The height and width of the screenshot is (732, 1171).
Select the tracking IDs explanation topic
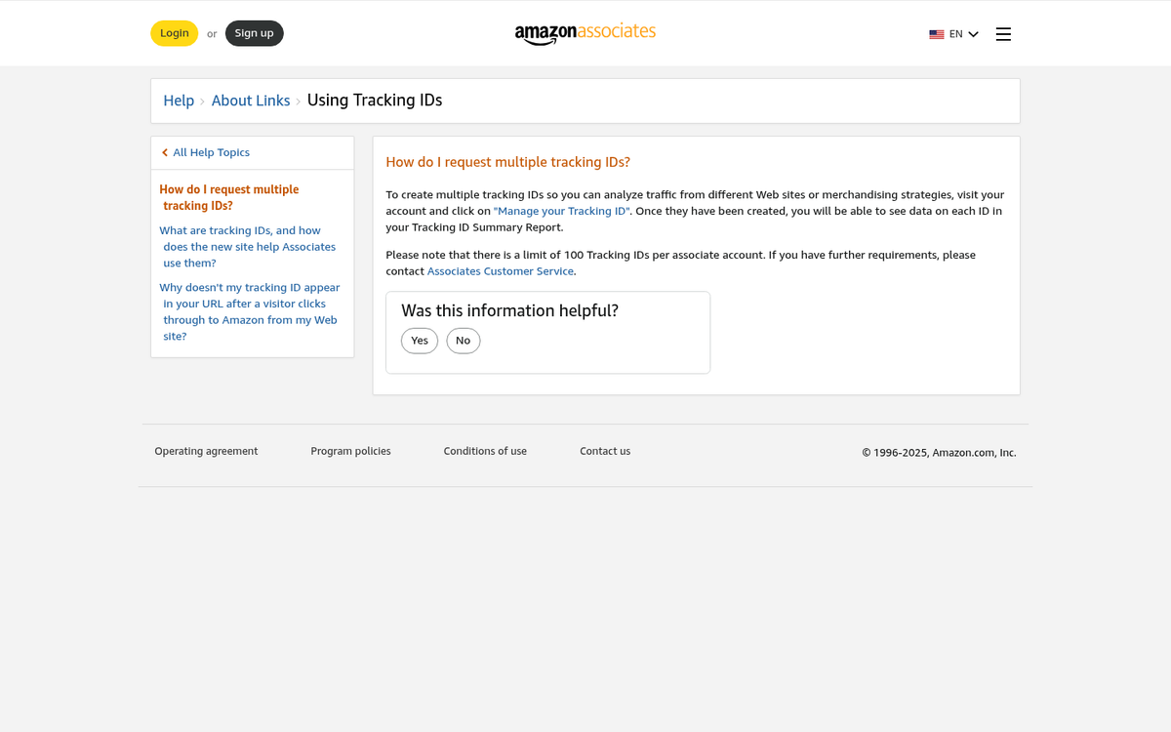tap(249, 246)
